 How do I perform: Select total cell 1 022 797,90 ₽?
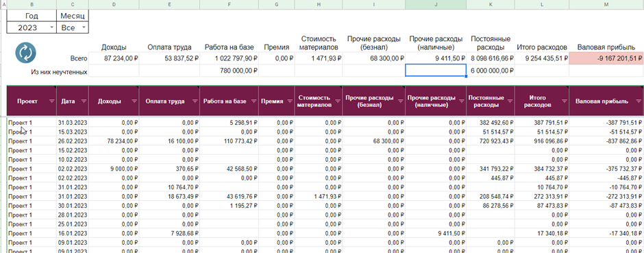(230, 58)
